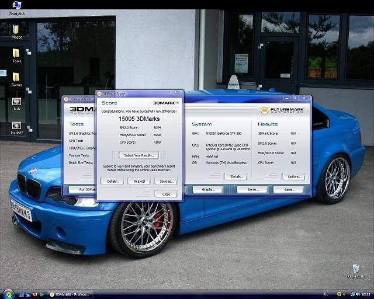Screen dimensions: 374x299
Task: Open System Details in the main window
Action: tap(236, 177)
